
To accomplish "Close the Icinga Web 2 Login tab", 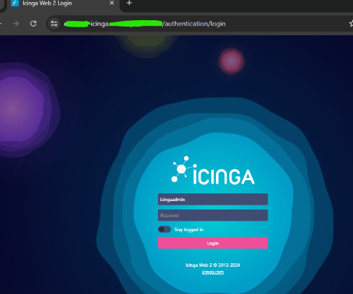I will (x=112, y=3).
